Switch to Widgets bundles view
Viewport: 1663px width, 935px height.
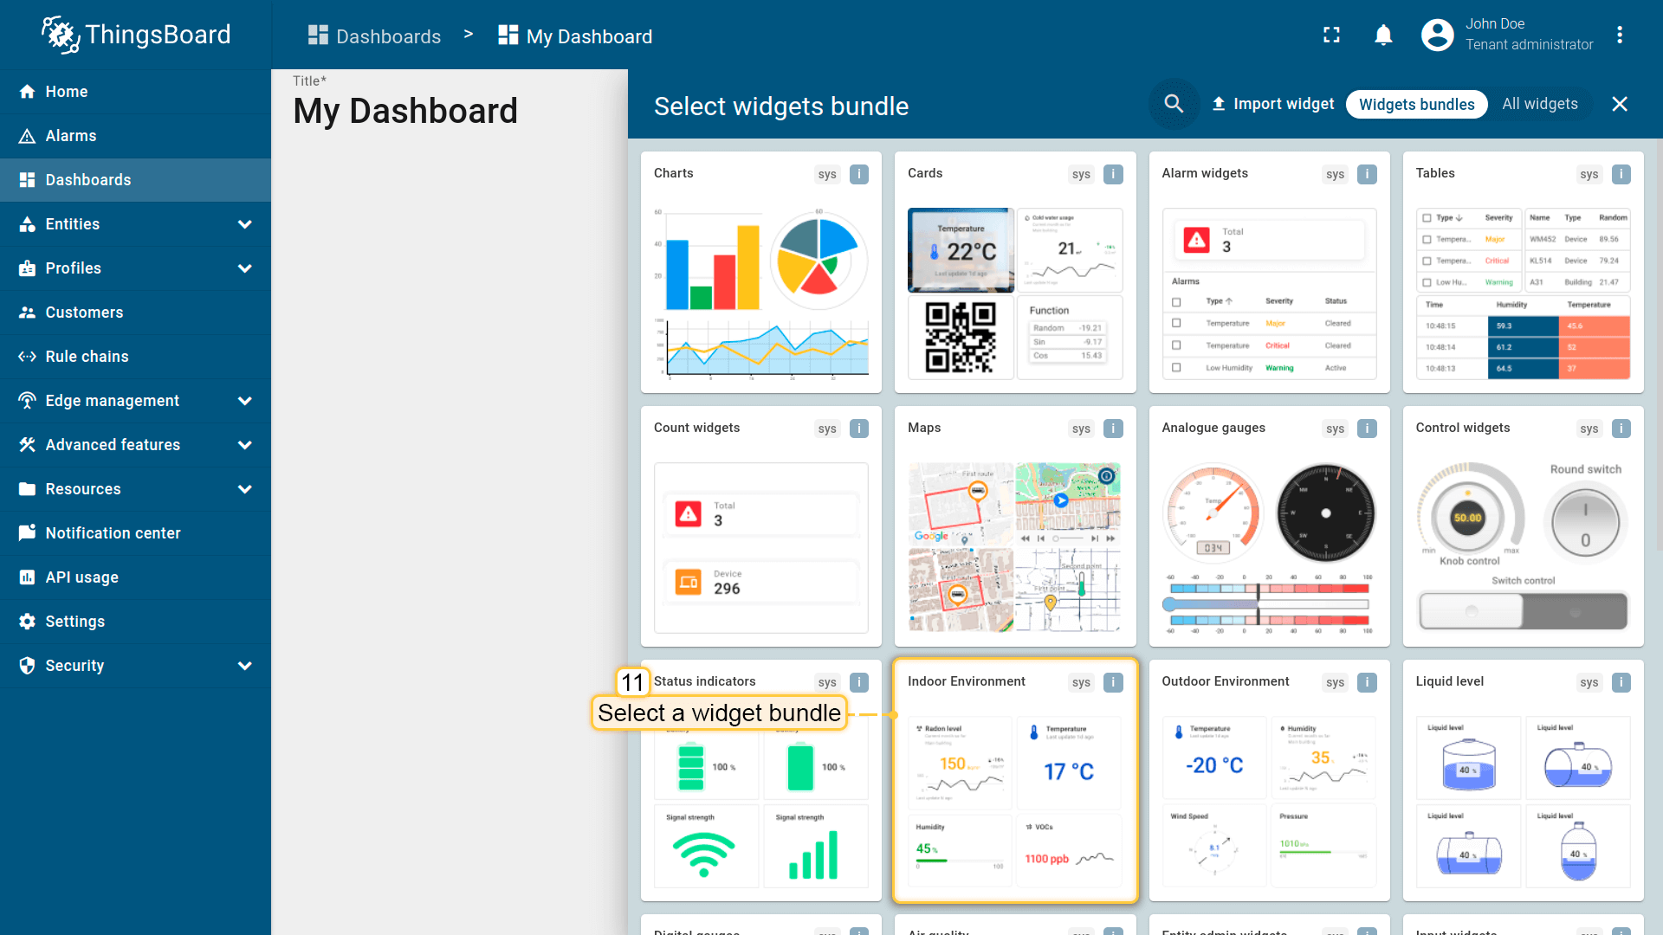[x=1416, y=104]
